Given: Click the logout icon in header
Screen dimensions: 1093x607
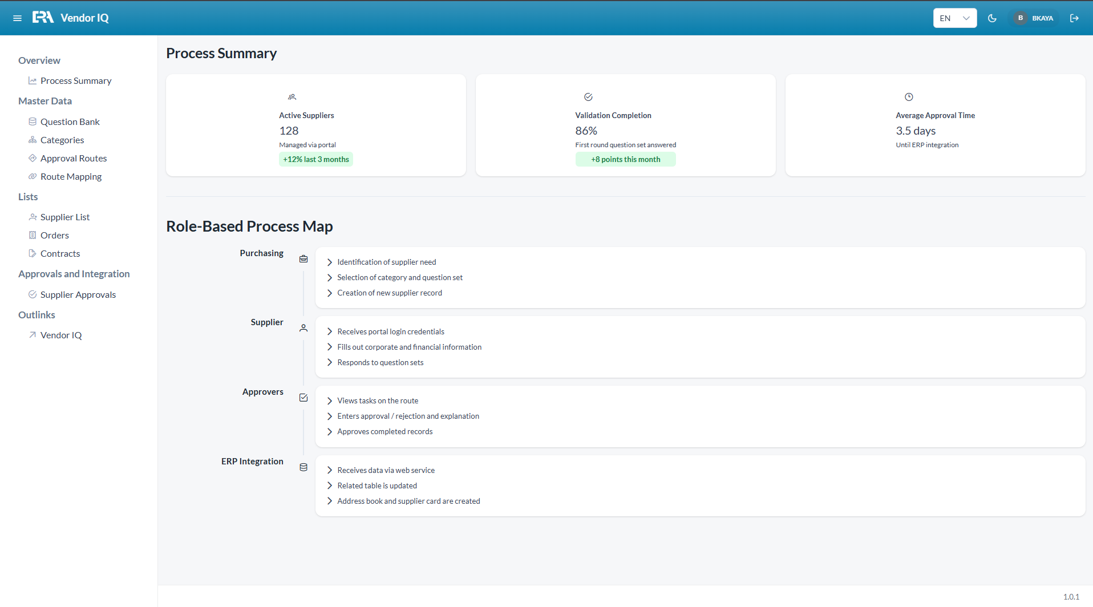Looking at the screenshot, I should coord(1074,18).
